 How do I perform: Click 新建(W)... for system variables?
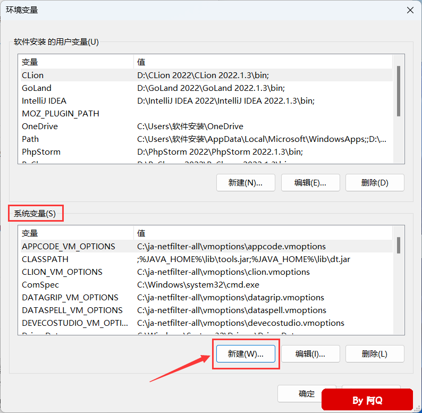(x=246, y=354)
